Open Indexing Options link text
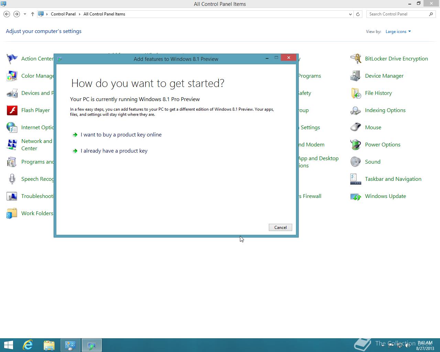 click(x=385, y=110)
